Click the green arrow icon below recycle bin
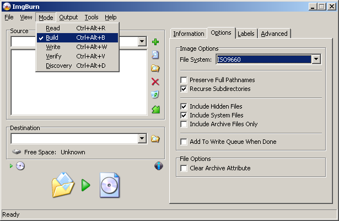This screenshot has height=221, width=339. point(155,110)
